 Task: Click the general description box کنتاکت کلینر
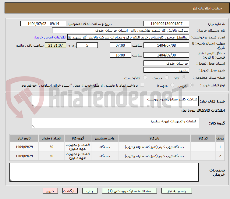pyautogui.click(x=115, y=101)
